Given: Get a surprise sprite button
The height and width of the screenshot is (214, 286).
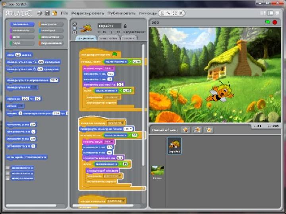Looking at the screenshot, I should pos(209,130).
